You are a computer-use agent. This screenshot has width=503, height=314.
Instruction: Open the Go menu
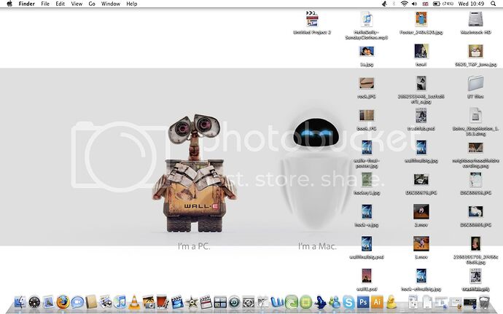[x=92, y=4]
